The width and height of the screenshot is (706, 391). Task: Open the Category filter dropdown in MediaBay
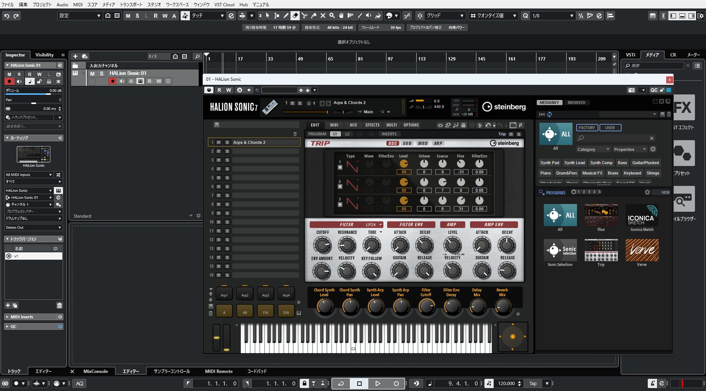pyautogui.click(x=593, y=149)
